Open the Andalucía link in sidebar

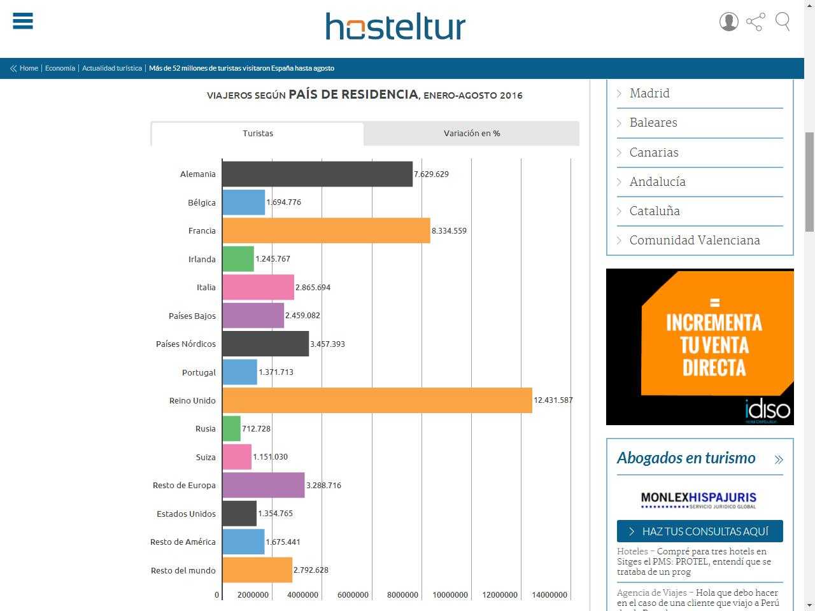tap(657, 181)
